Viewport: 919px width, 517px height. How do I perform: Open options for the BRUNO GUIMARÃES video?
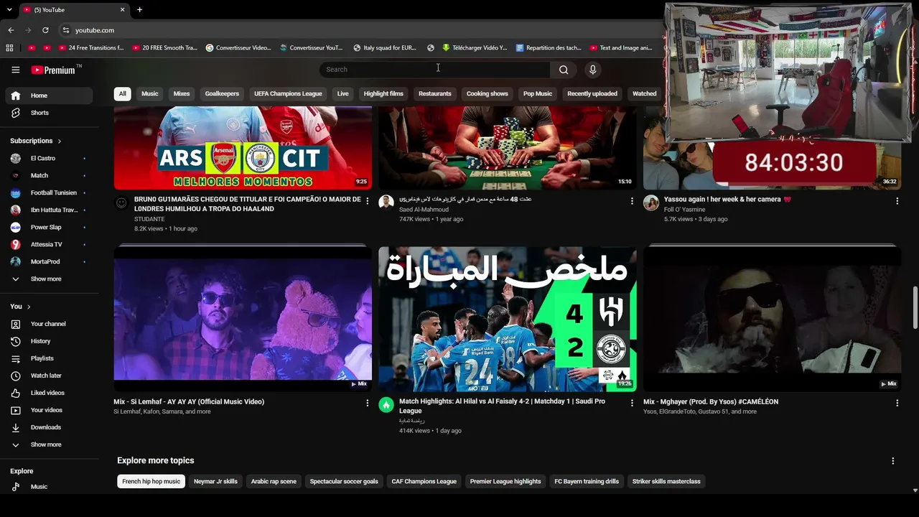[368, 201]
